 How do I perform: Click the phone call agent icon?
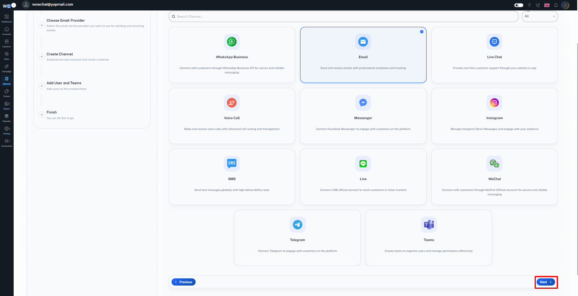click(x=538, y=5)
